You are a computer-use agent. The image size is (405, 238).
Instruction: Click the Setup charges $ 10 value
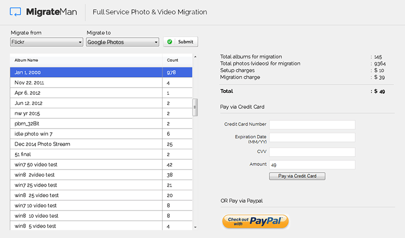[x=379, y=71]
